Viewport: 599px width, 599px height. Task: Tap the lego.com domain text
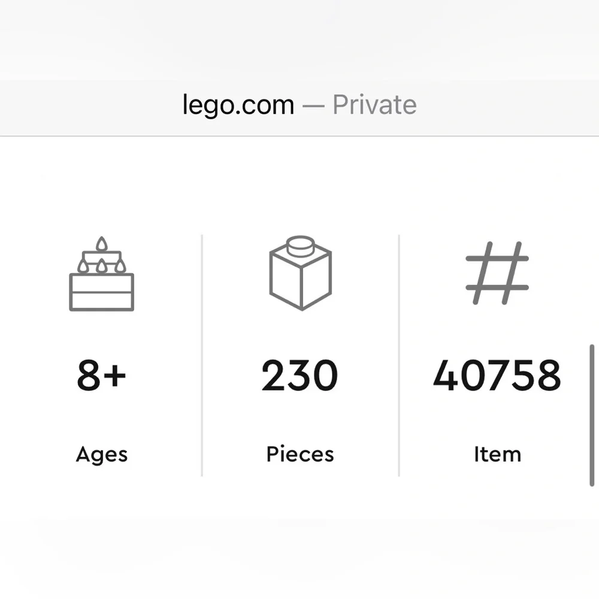pos(238,105)
